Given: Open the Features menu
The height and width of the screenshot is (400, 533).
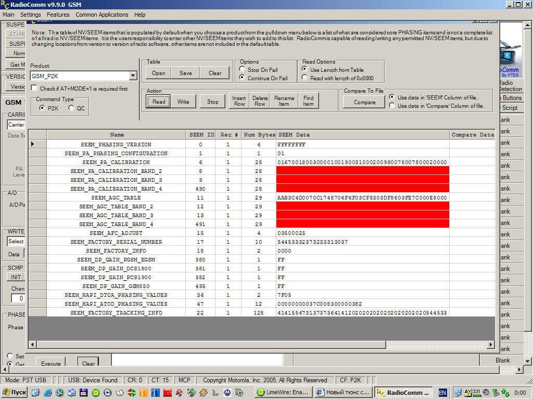Looking at the screenshot, I should coord(58,15).
